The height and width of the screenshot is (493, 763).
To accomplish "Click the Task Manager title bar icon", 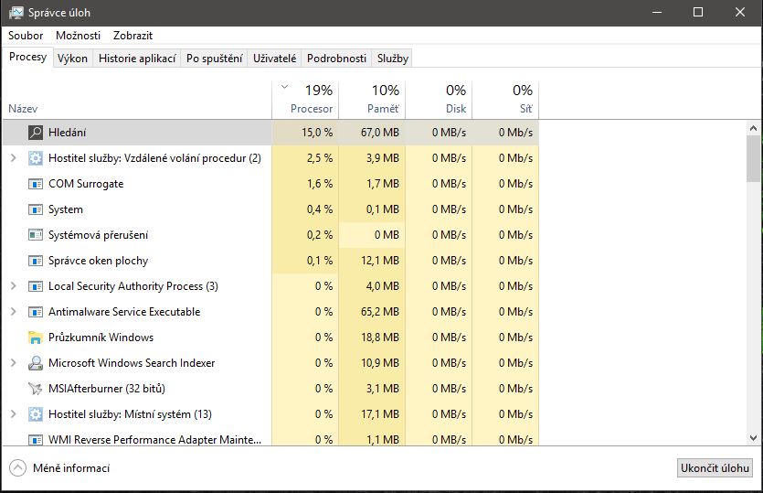I will [16, 13].
